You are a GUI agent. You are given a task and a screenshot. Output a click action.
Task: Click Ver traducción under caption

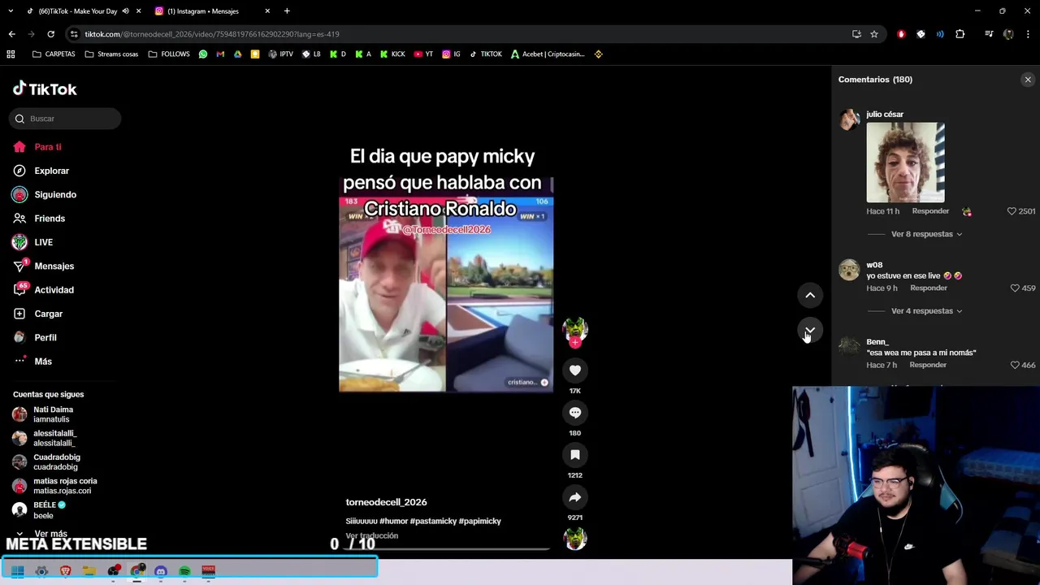pos(372,535)
